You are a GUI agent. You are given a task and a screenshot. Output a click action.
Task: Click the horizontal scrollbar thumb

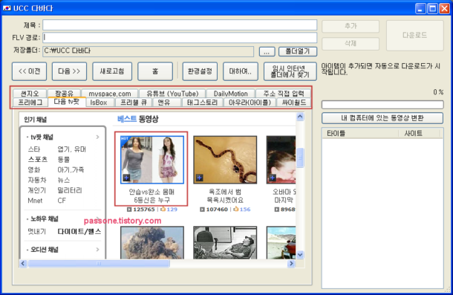(x=99, y=264)
